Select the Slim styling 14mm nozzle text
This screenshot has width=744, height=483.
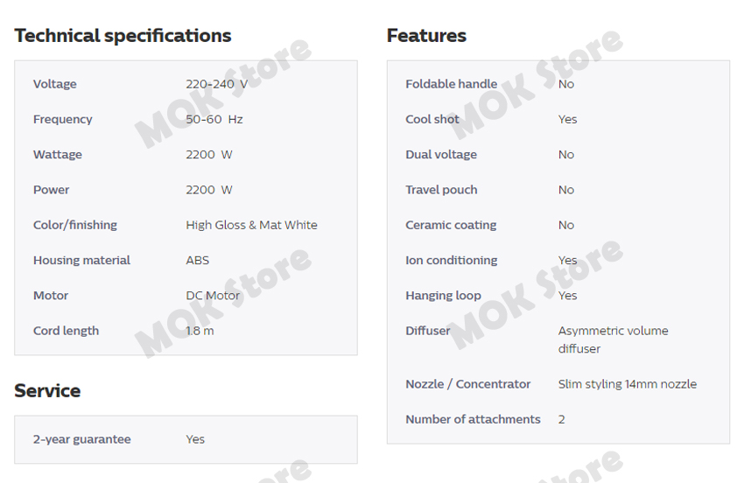[x=627, y=384]
